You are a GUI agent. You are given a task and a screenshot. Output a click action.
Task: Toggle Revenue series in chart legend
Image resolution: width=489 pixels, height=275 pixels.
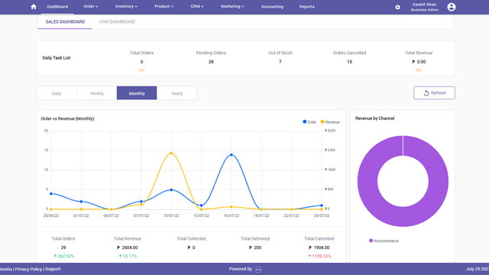[330, 122]
